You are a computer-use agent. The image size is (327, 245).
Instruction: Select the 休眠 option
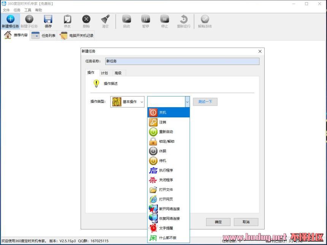(168, 151)
